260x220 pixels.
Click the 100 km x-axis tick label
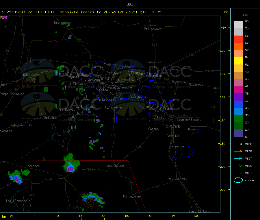pyautogui.click(x=150, y=216)
